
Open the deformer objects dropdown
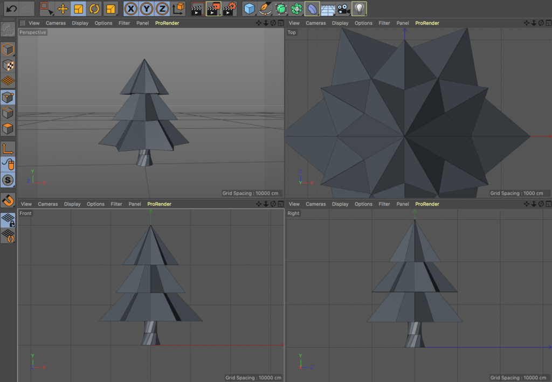pyautogui.click(x=312, y=9)
